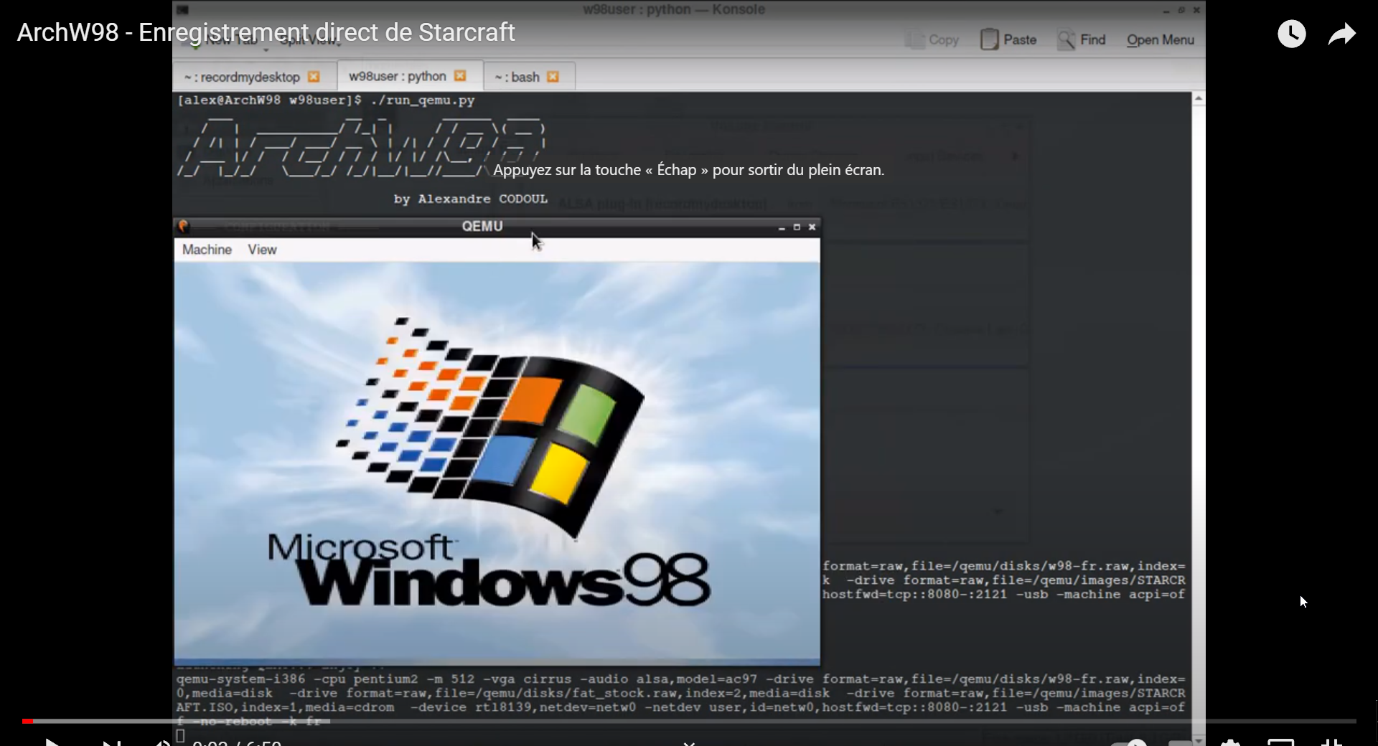Close the Konsole window
Viewport: 1378px width, 746px height.
click(x=1196, y=10)
